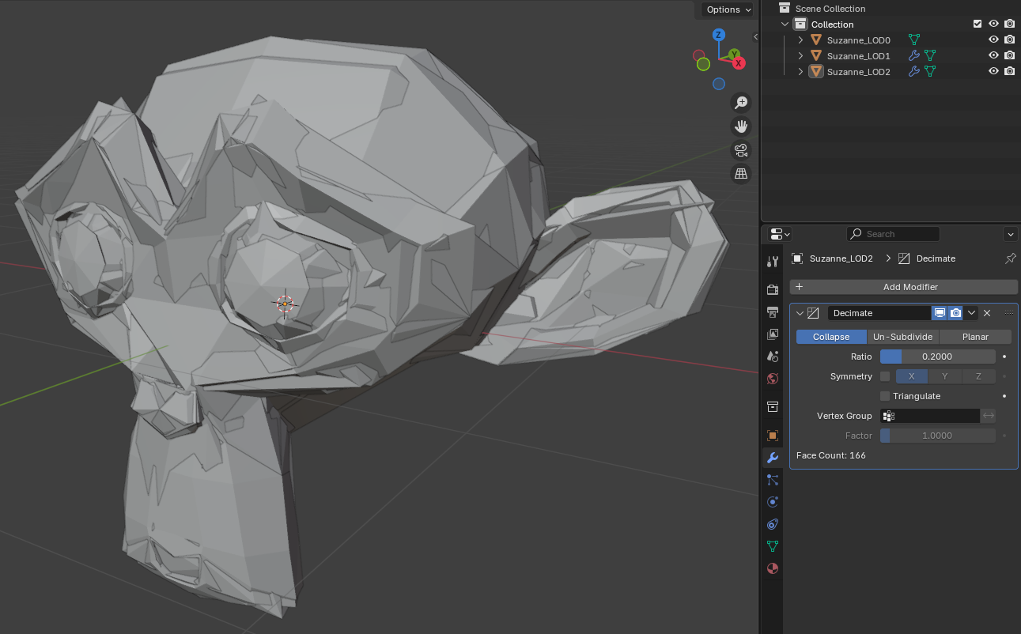Open the Particles properties tab icon
Viewport: 1021px width, 634px height.
coord(773,480)
